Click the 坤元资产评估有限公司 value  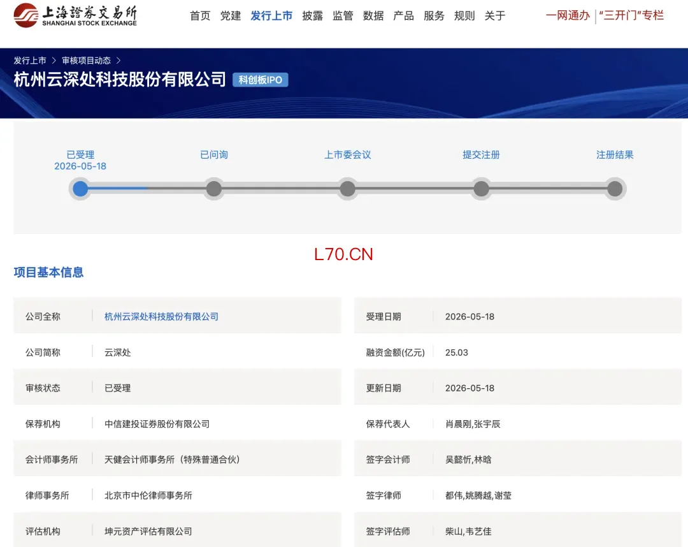coord(148,531)
